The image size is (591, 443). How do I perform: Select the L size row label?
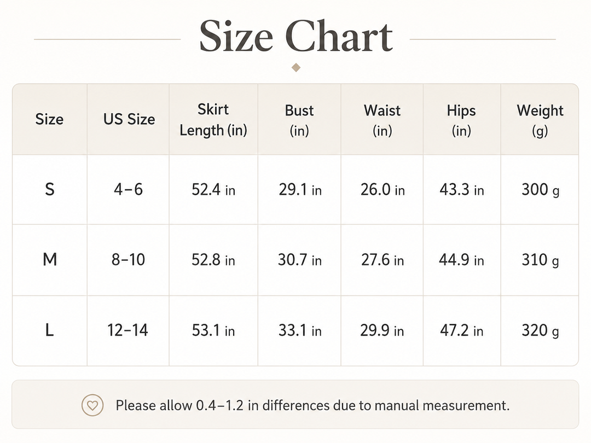pyautogui.click(x=49, y=330)
